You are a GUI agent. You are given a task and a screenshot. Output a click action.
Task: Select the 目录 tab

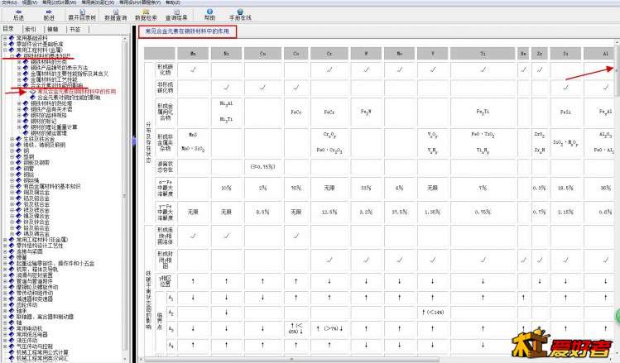[x=8, y=29]
